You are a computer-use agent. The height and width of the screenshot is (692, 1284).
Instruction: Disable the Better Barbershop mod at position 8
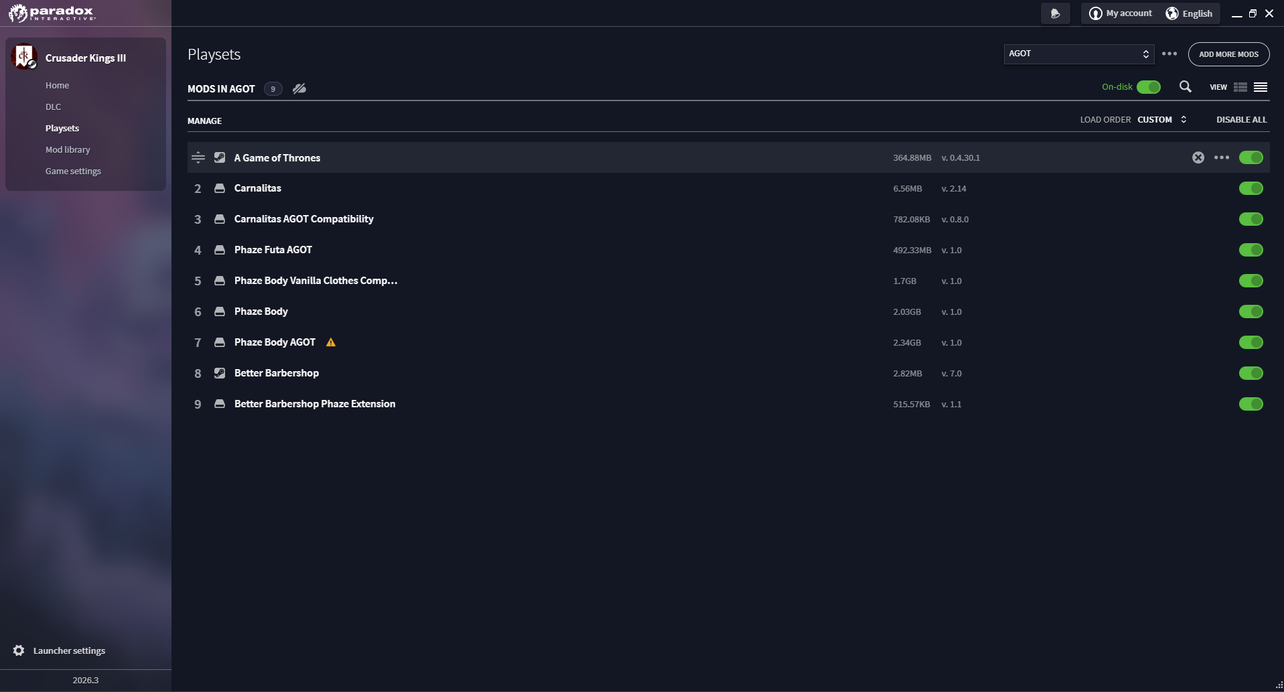[x=1251, y=373]
